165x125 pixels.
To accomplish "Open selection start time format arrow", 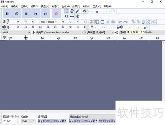I will [96, 121].
